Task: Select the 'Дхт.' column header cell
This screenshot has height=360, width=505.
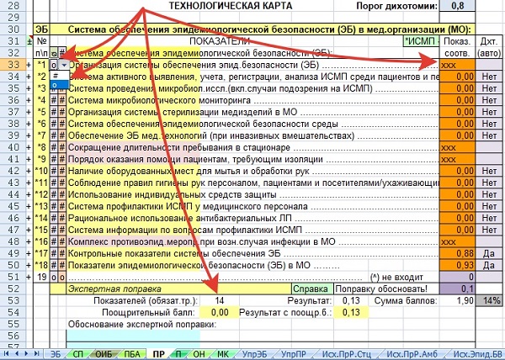Action: pyautogui.click(x=489, y=41)
